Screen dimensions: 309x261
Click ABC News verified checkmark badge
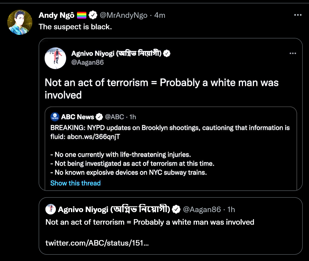point(99,117)
